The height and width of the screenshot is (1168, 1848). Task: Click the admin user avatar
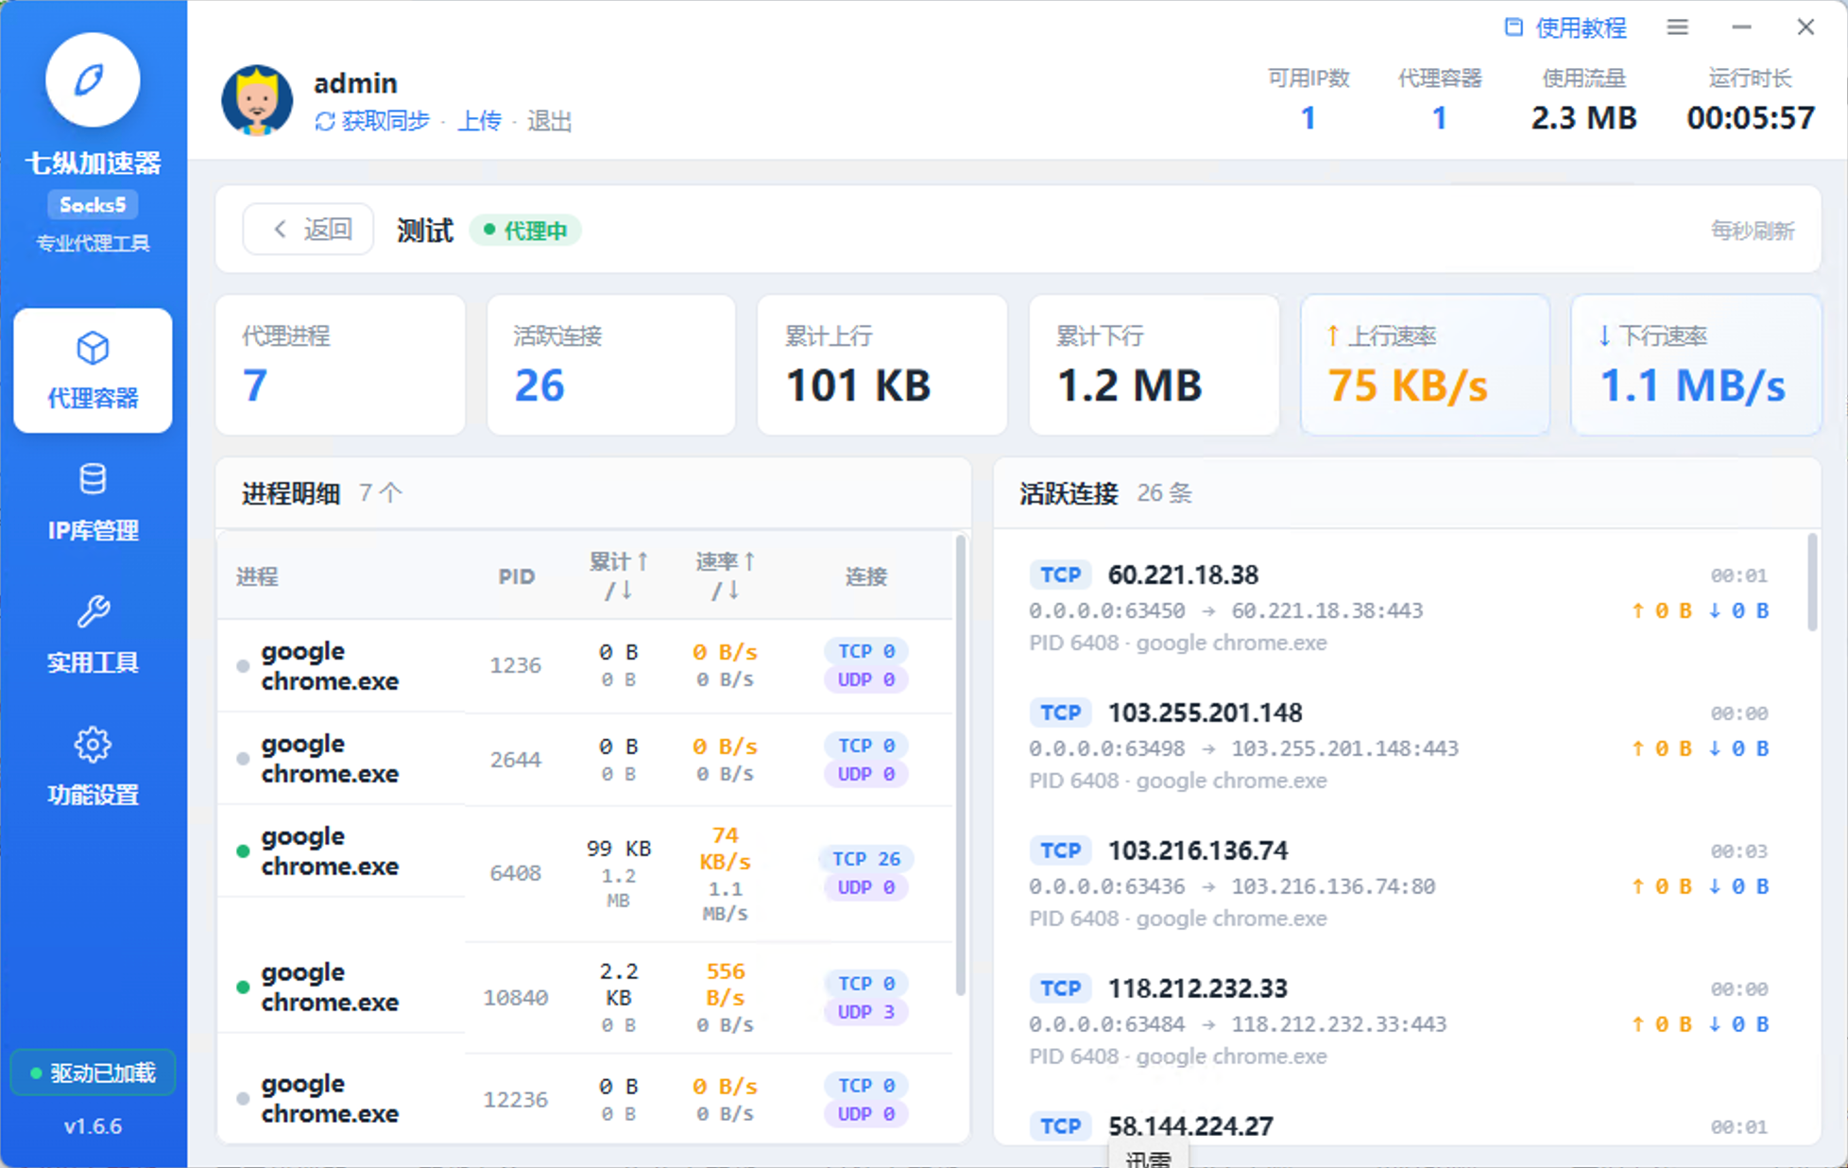(257, 100)
